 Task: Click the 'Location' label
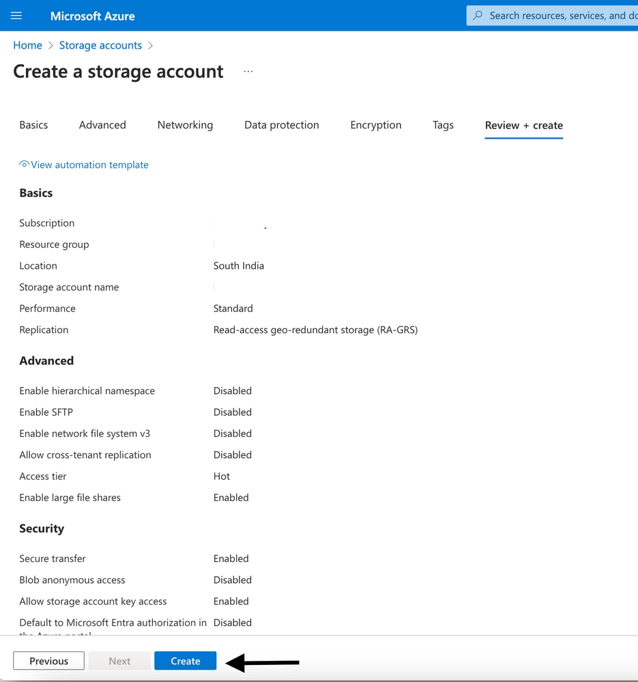(x=38, y=266)
